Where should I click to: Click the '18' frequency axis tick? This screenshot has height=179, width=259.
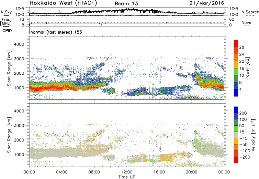21,19
